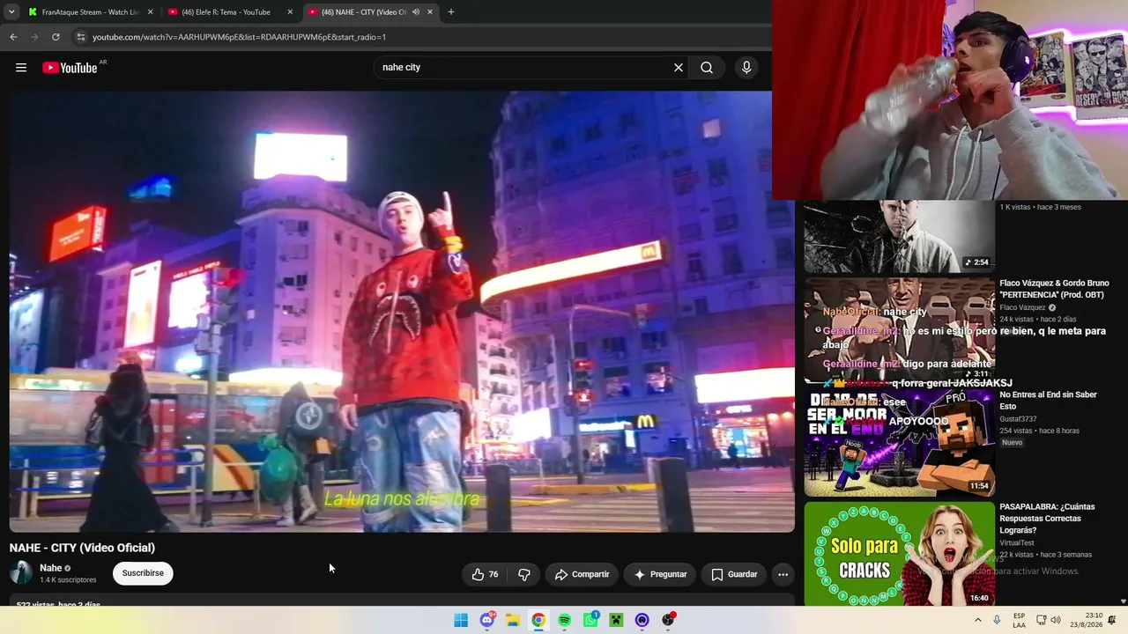Image resolution: width=1128 pixels, height=634 pixels.
Task: View site information in the address bar
Action: click(x=80, y=37)
